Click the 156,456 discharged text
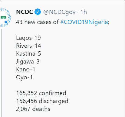This screenshot has width=125, height=117. tap(42, 101)
